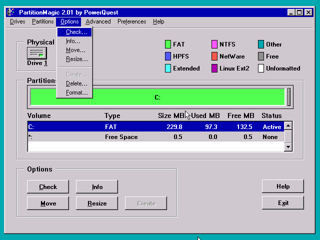Choose Resize... from Options menu
The width and height of the screenshot is (320, 240).
[x=74, y=59]
